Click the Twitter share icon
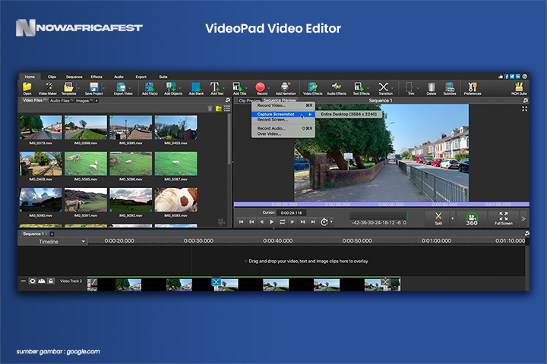This screenshot has height=364, width=547. click(x=512, y=77)
